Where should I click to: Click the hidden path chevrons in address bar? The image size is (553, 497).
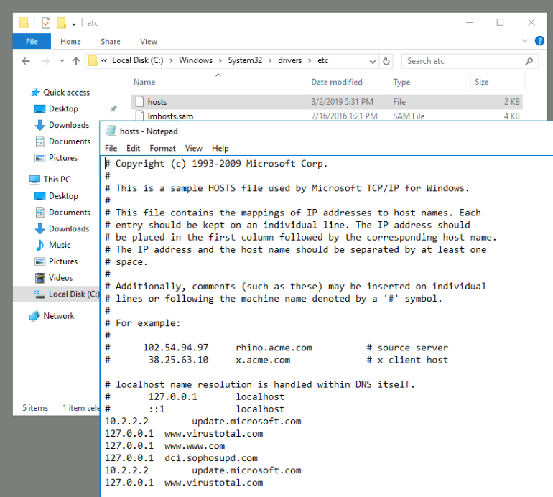tap(104, 60)
